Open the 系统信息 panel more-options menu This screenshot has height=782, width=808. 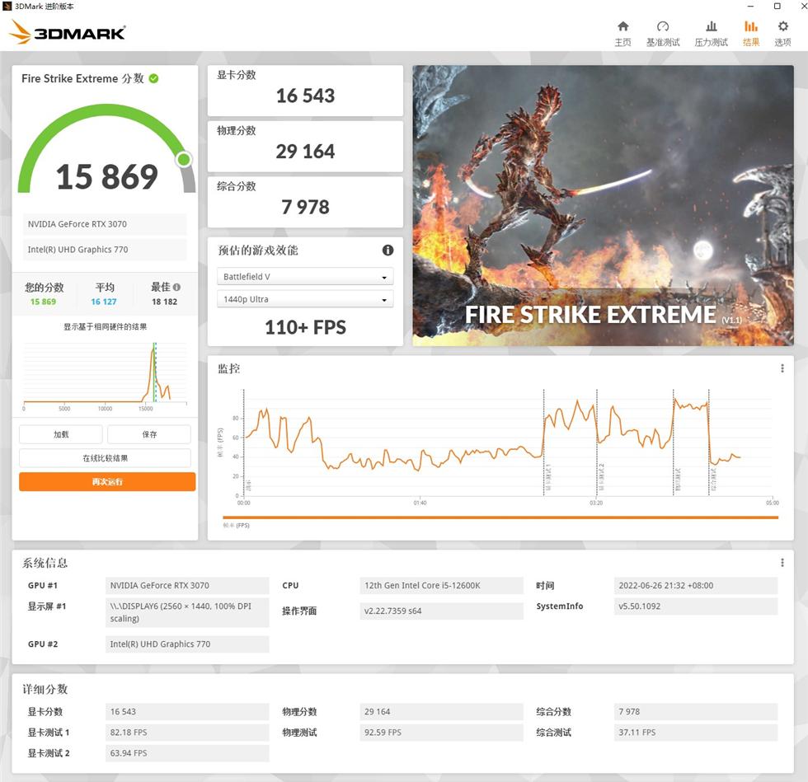click(x=782, y=563)
